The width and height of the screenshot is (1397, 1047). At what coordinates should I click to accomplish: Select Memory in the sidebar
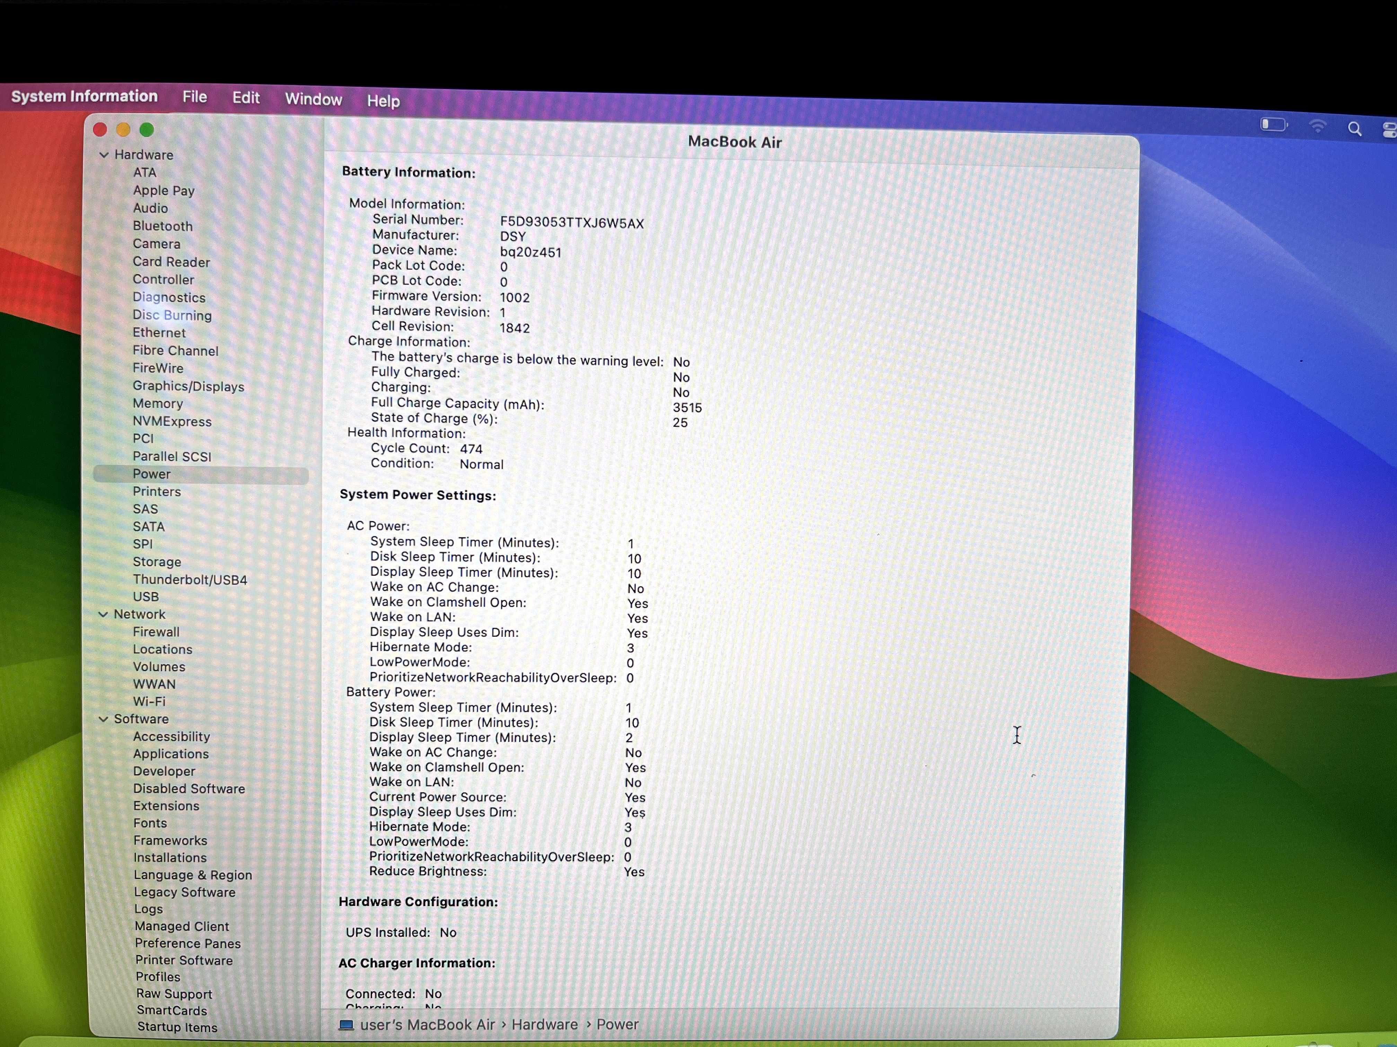pos(157,403)
